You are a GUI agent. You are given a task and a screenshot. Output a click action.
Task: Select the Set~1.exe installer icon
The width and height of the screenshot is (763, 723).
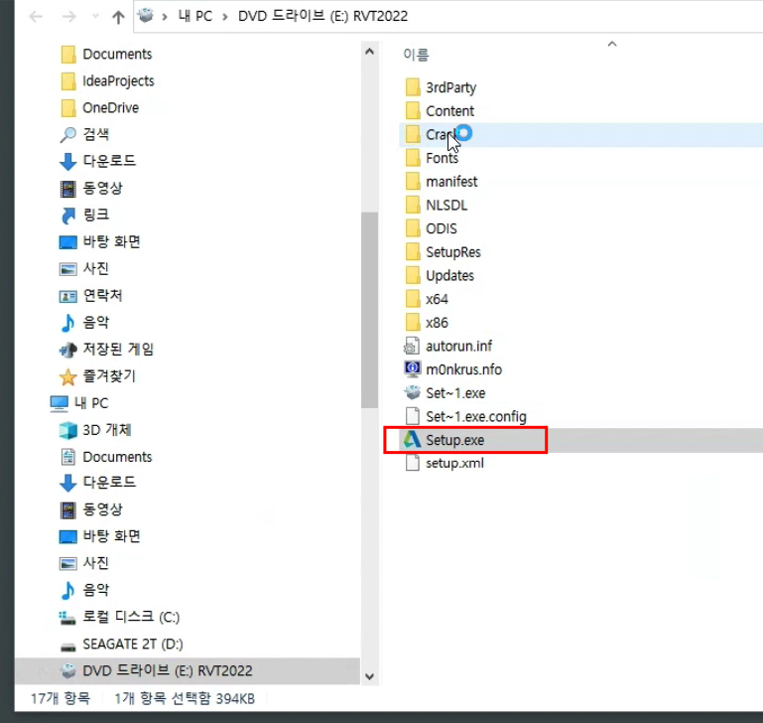(413, 392)
